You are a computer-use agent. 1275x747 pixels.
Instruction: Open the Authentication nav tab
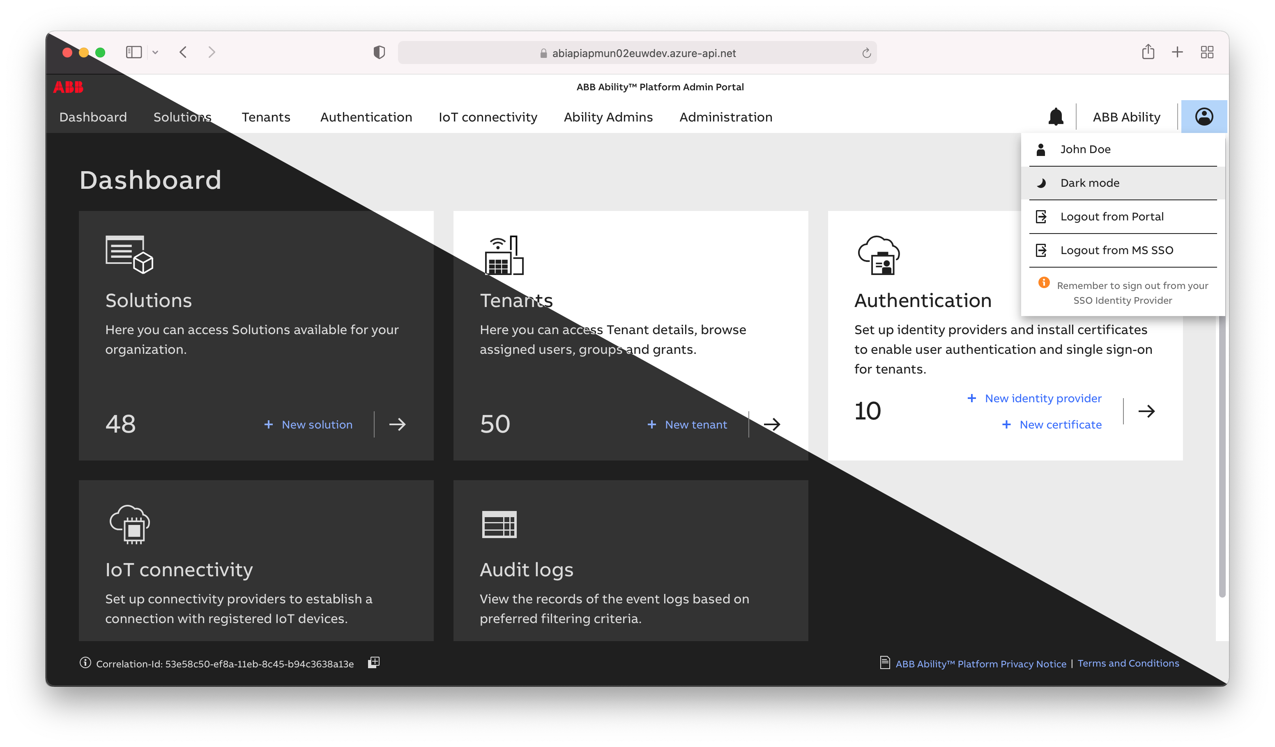(x=366, y=117)
